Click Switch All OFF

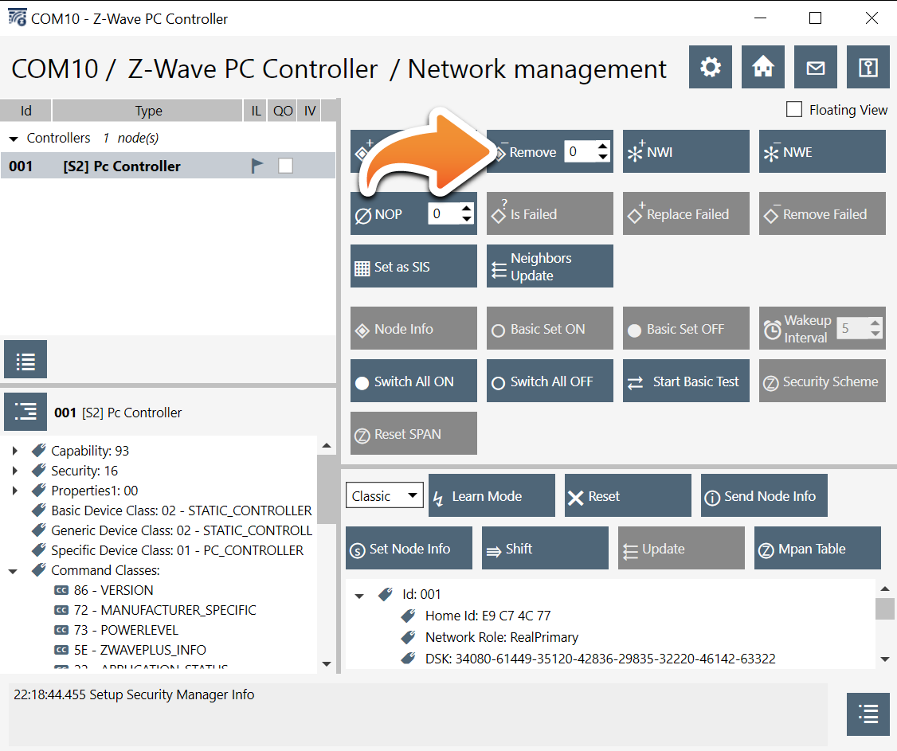click(550, 381)
